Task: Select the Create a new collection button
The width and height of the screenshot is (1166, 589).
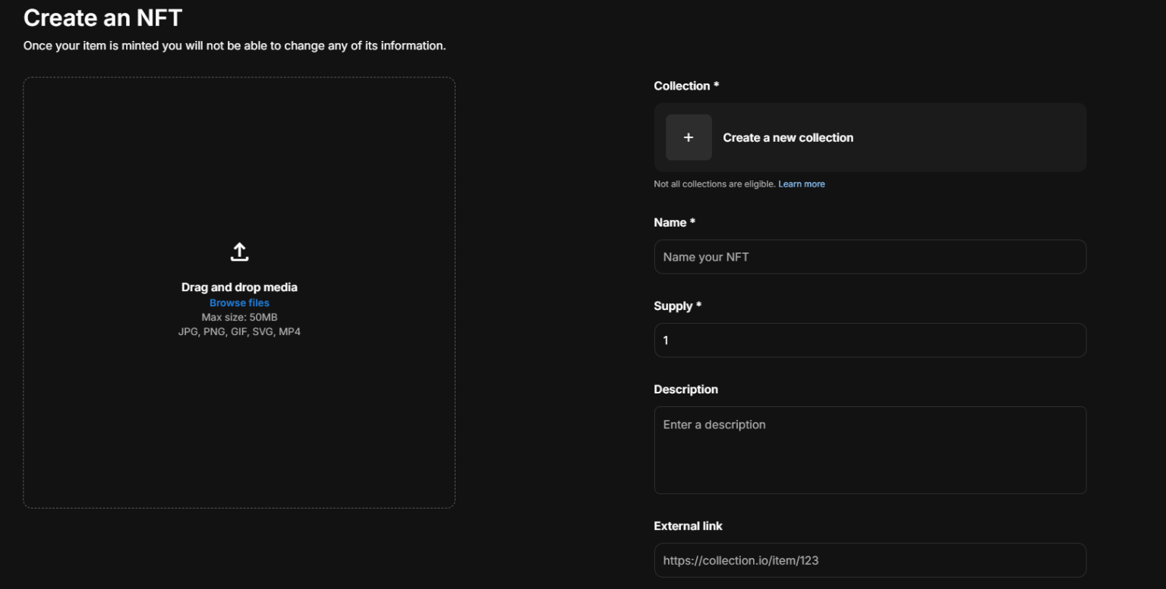Action: pos(870,137)
